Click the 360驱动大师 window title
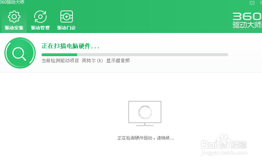This screenshot has width=262, height=162. point(12,2)
